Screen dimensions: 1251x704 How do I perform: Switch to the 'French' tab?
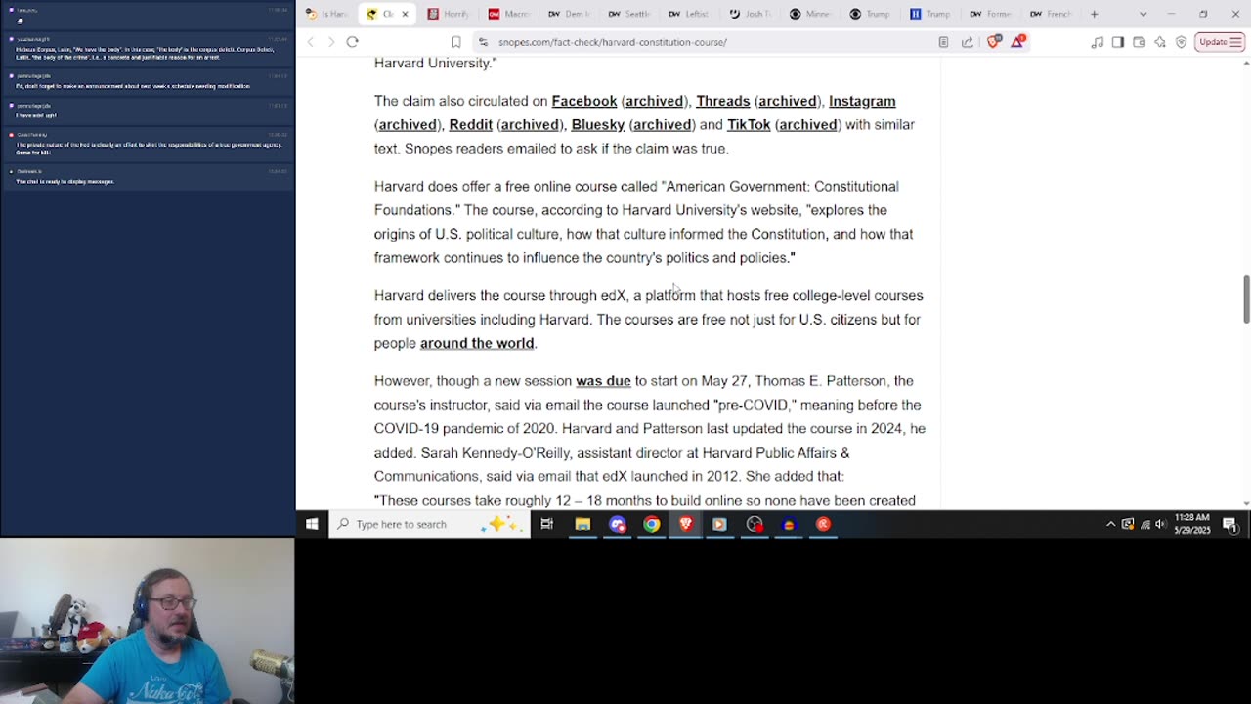(x=1053, y=14)
